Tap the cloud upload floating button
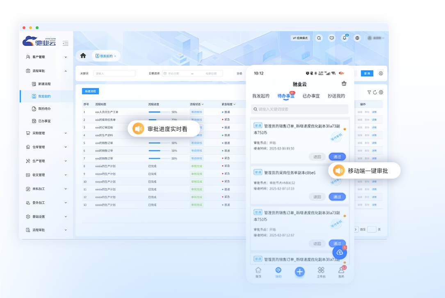445x298 pixels. pyautogui.click(x=340, y=253)
